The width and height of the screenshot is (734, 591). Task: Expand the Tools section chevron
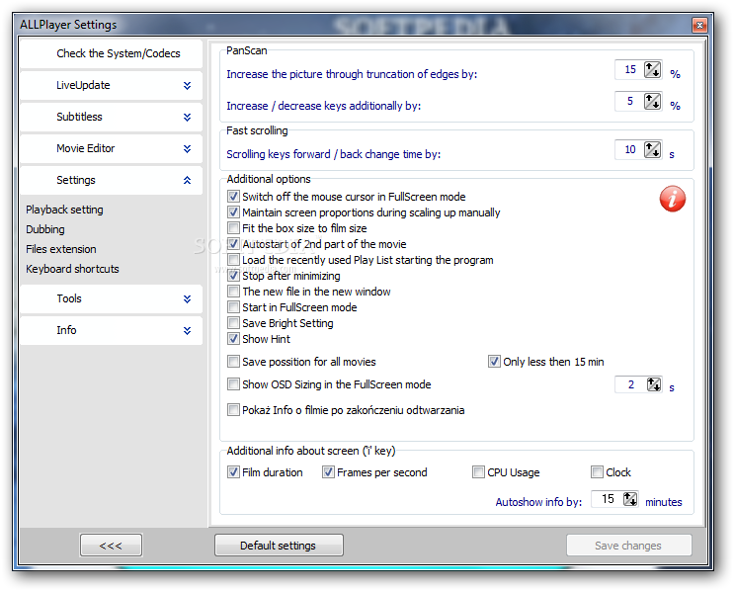[187, 298]
